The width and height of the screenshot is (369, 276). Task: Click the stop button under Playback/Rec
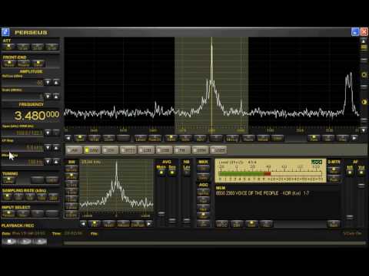coord(10,242)
